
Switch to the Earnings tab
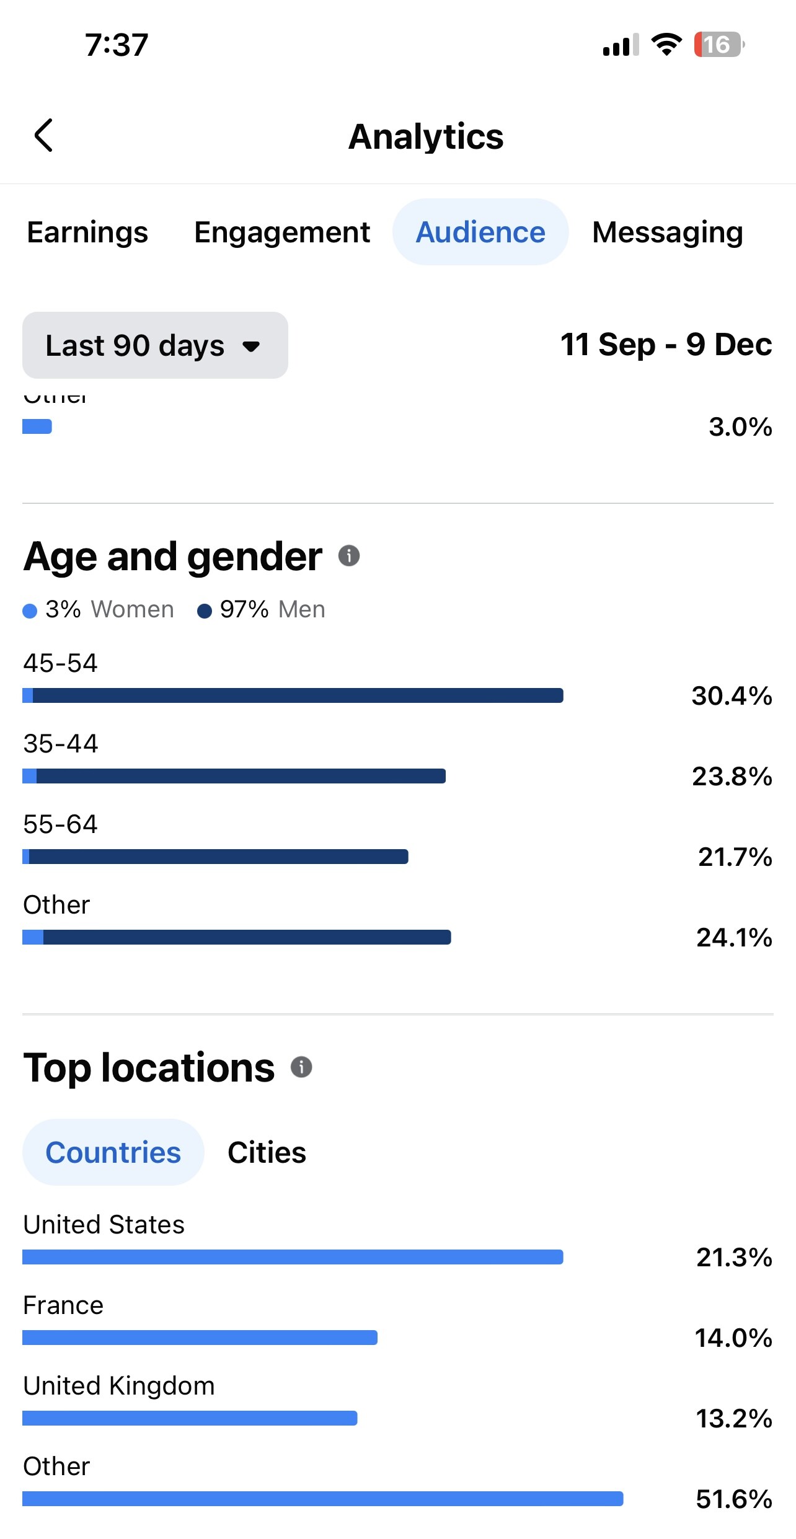87,232
